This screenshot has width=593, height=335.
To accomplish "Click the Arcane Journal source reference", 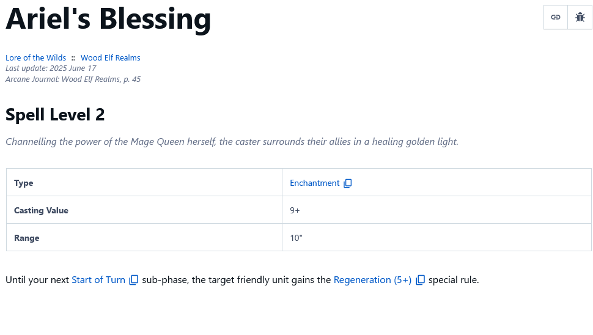I will tap(73, 79).
